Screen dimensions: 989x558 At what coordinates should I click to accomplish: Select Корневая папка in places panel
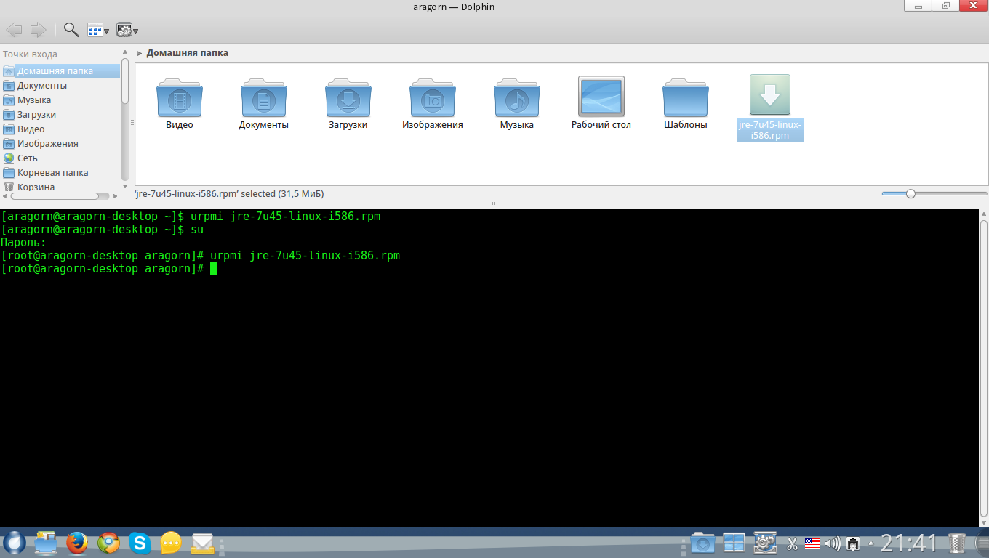coord(52,173)
